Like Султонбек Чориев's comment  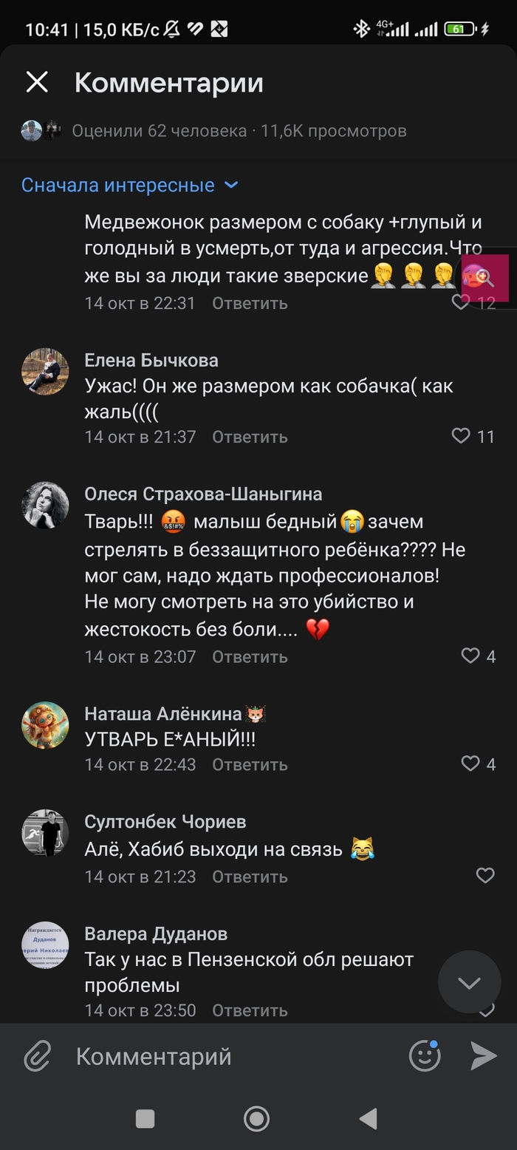[485, 876]
